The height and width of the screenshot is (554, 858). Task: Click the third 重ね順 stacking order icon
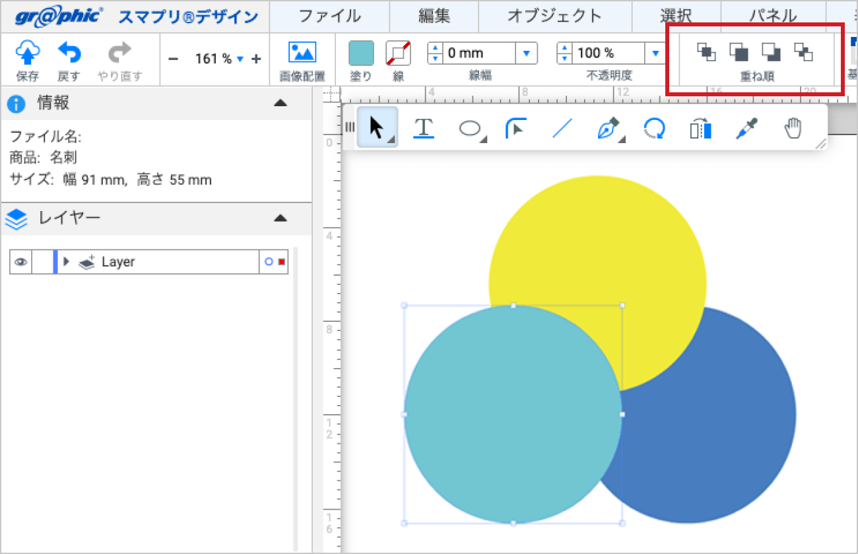click(x=771, y=51)
